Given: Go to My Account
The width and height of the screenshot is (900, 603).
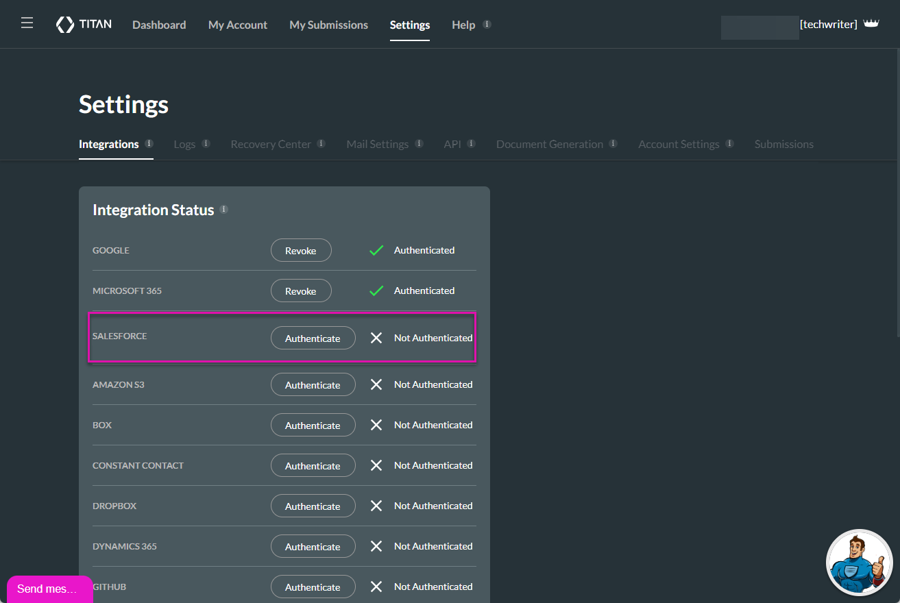Looking at the screenshot, I should (x=238, y=25).
